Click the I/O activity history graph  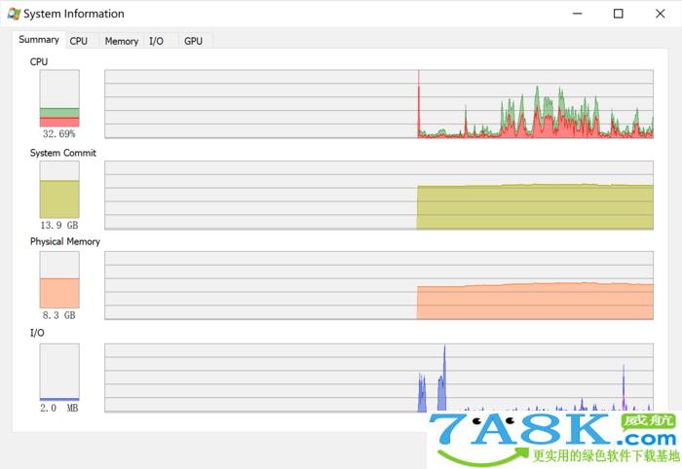pyautogui.click(x=379, y=378)
